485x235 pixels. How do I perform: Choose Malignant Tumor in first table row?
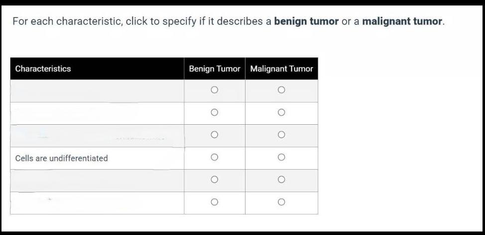tap(281, 90)
